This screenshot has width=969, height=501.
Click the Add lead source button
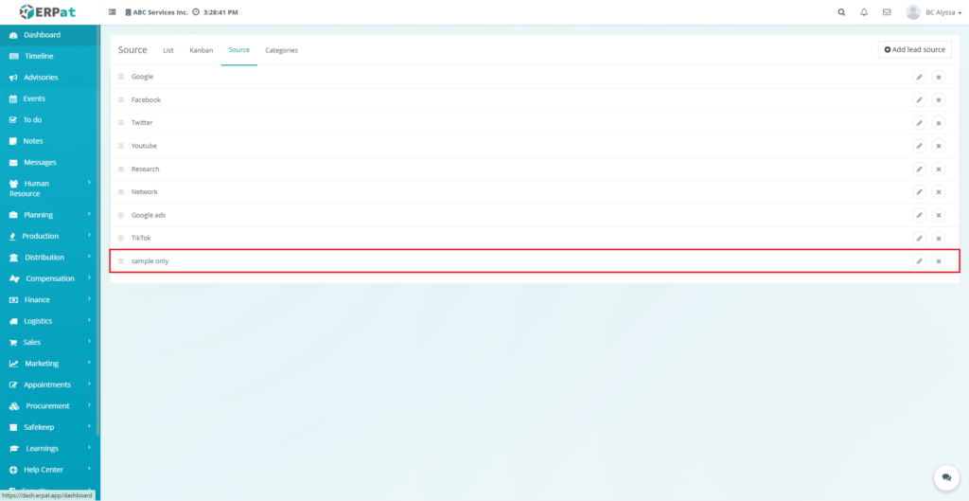(x=915, y=49)
